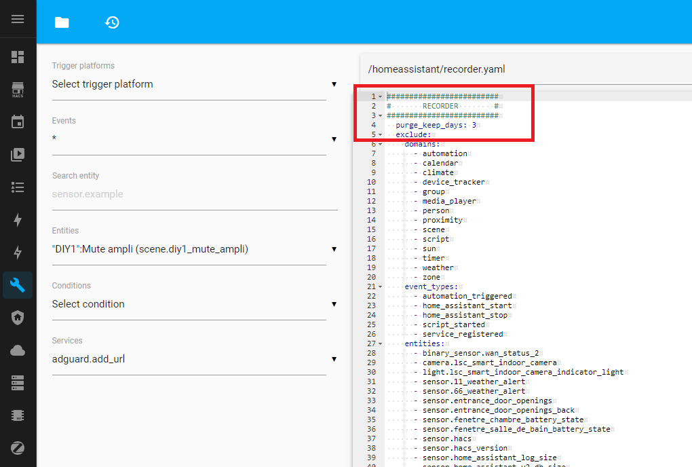The image size is (692, 467).
Task: Collapse code fold arrow on line 3
Action: [380, 115]
